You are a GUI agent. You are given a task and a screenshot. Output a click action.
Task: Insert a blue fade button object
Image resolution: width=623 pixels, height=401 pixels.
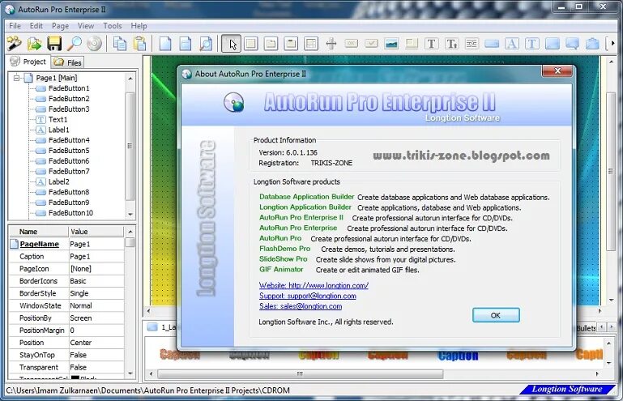point(492,43)
